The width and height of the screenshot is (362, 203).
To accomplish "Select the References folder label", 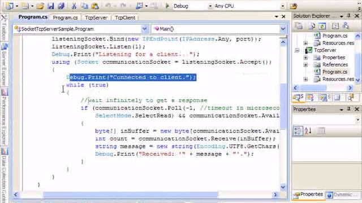I will 335,65.
